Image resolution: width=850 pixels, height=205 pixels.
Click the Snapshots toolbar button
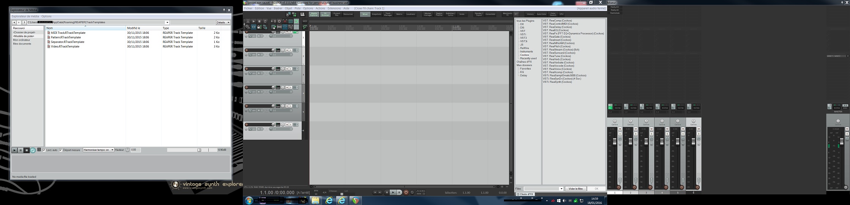pyautogui.click(x=376, y=14)
